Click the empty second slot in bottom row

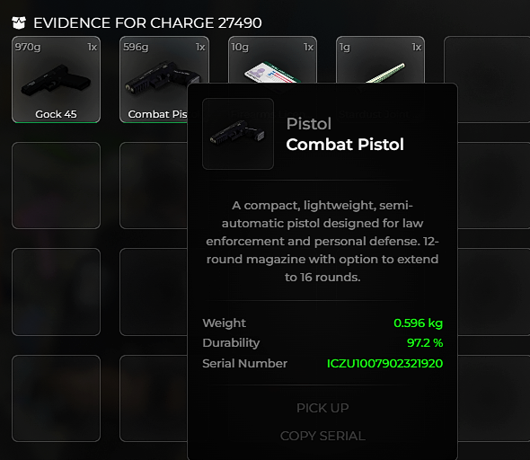point(154,399)
